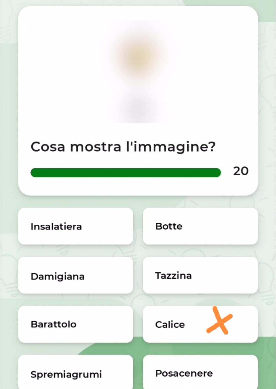Select the Insalatiera answer
Viewport: 276px width, 389px height.
(76, 226)
